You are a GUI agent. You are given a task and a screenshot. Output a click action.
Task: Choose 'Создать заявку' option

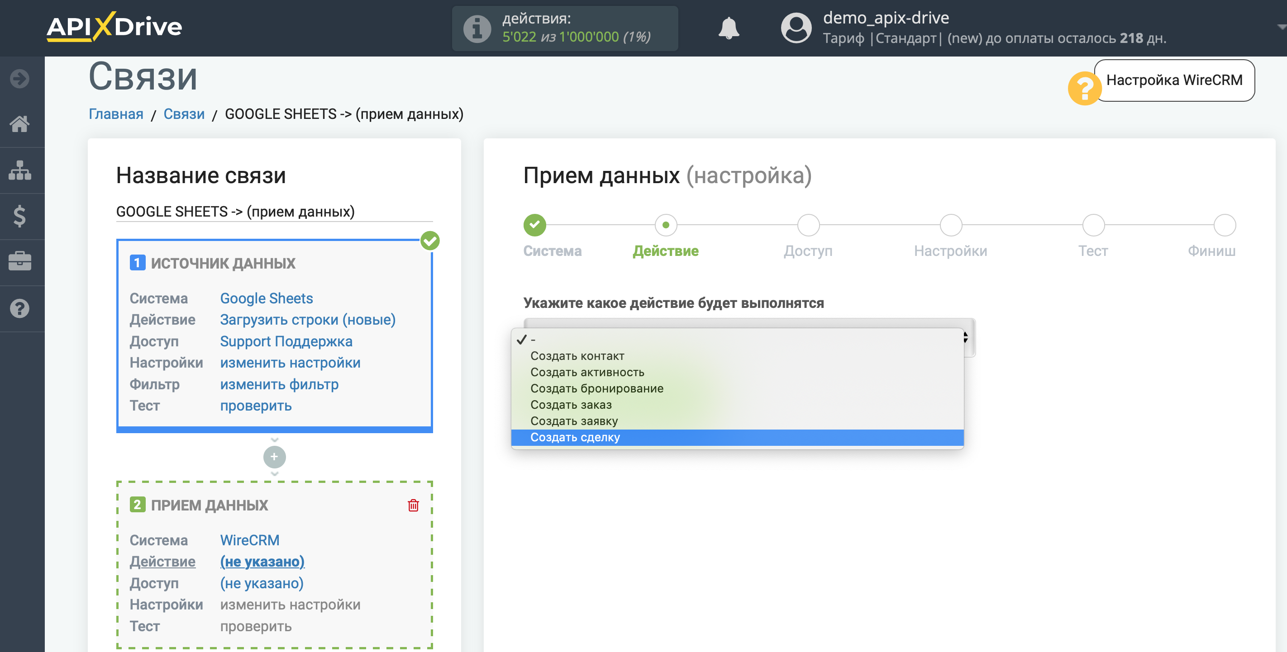point(738,421)
